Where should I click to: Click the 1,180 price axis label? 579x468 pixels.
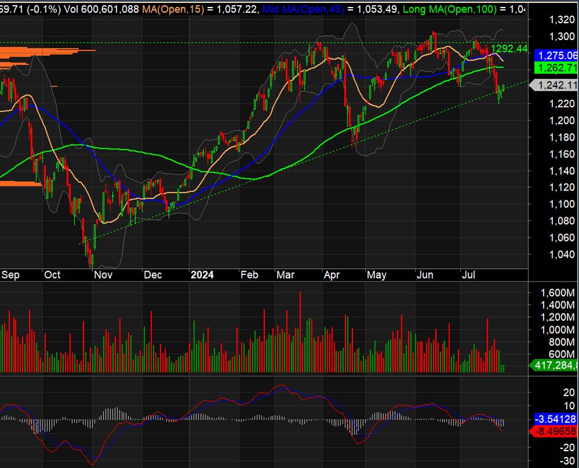tap(562, 137)
